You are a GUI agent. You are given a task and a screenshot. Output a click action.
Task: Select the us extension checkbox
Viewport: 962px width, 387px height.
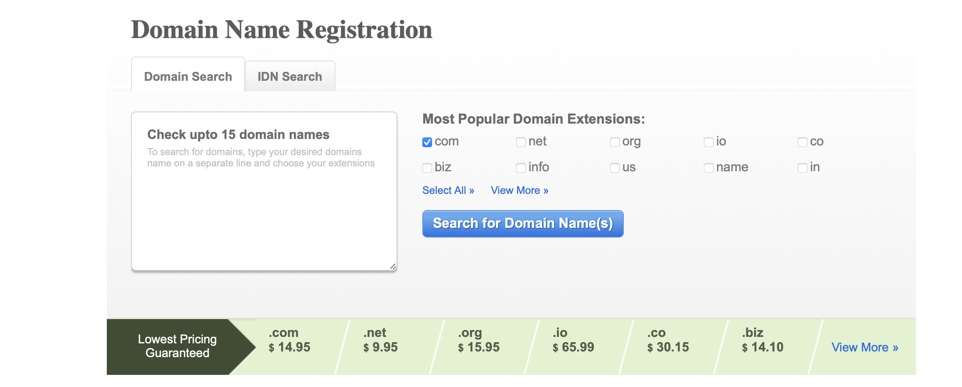614,168
